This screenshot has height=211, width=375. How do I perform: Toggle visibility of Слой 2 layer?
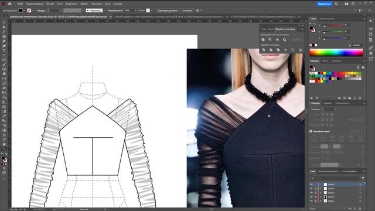[311, 200]
